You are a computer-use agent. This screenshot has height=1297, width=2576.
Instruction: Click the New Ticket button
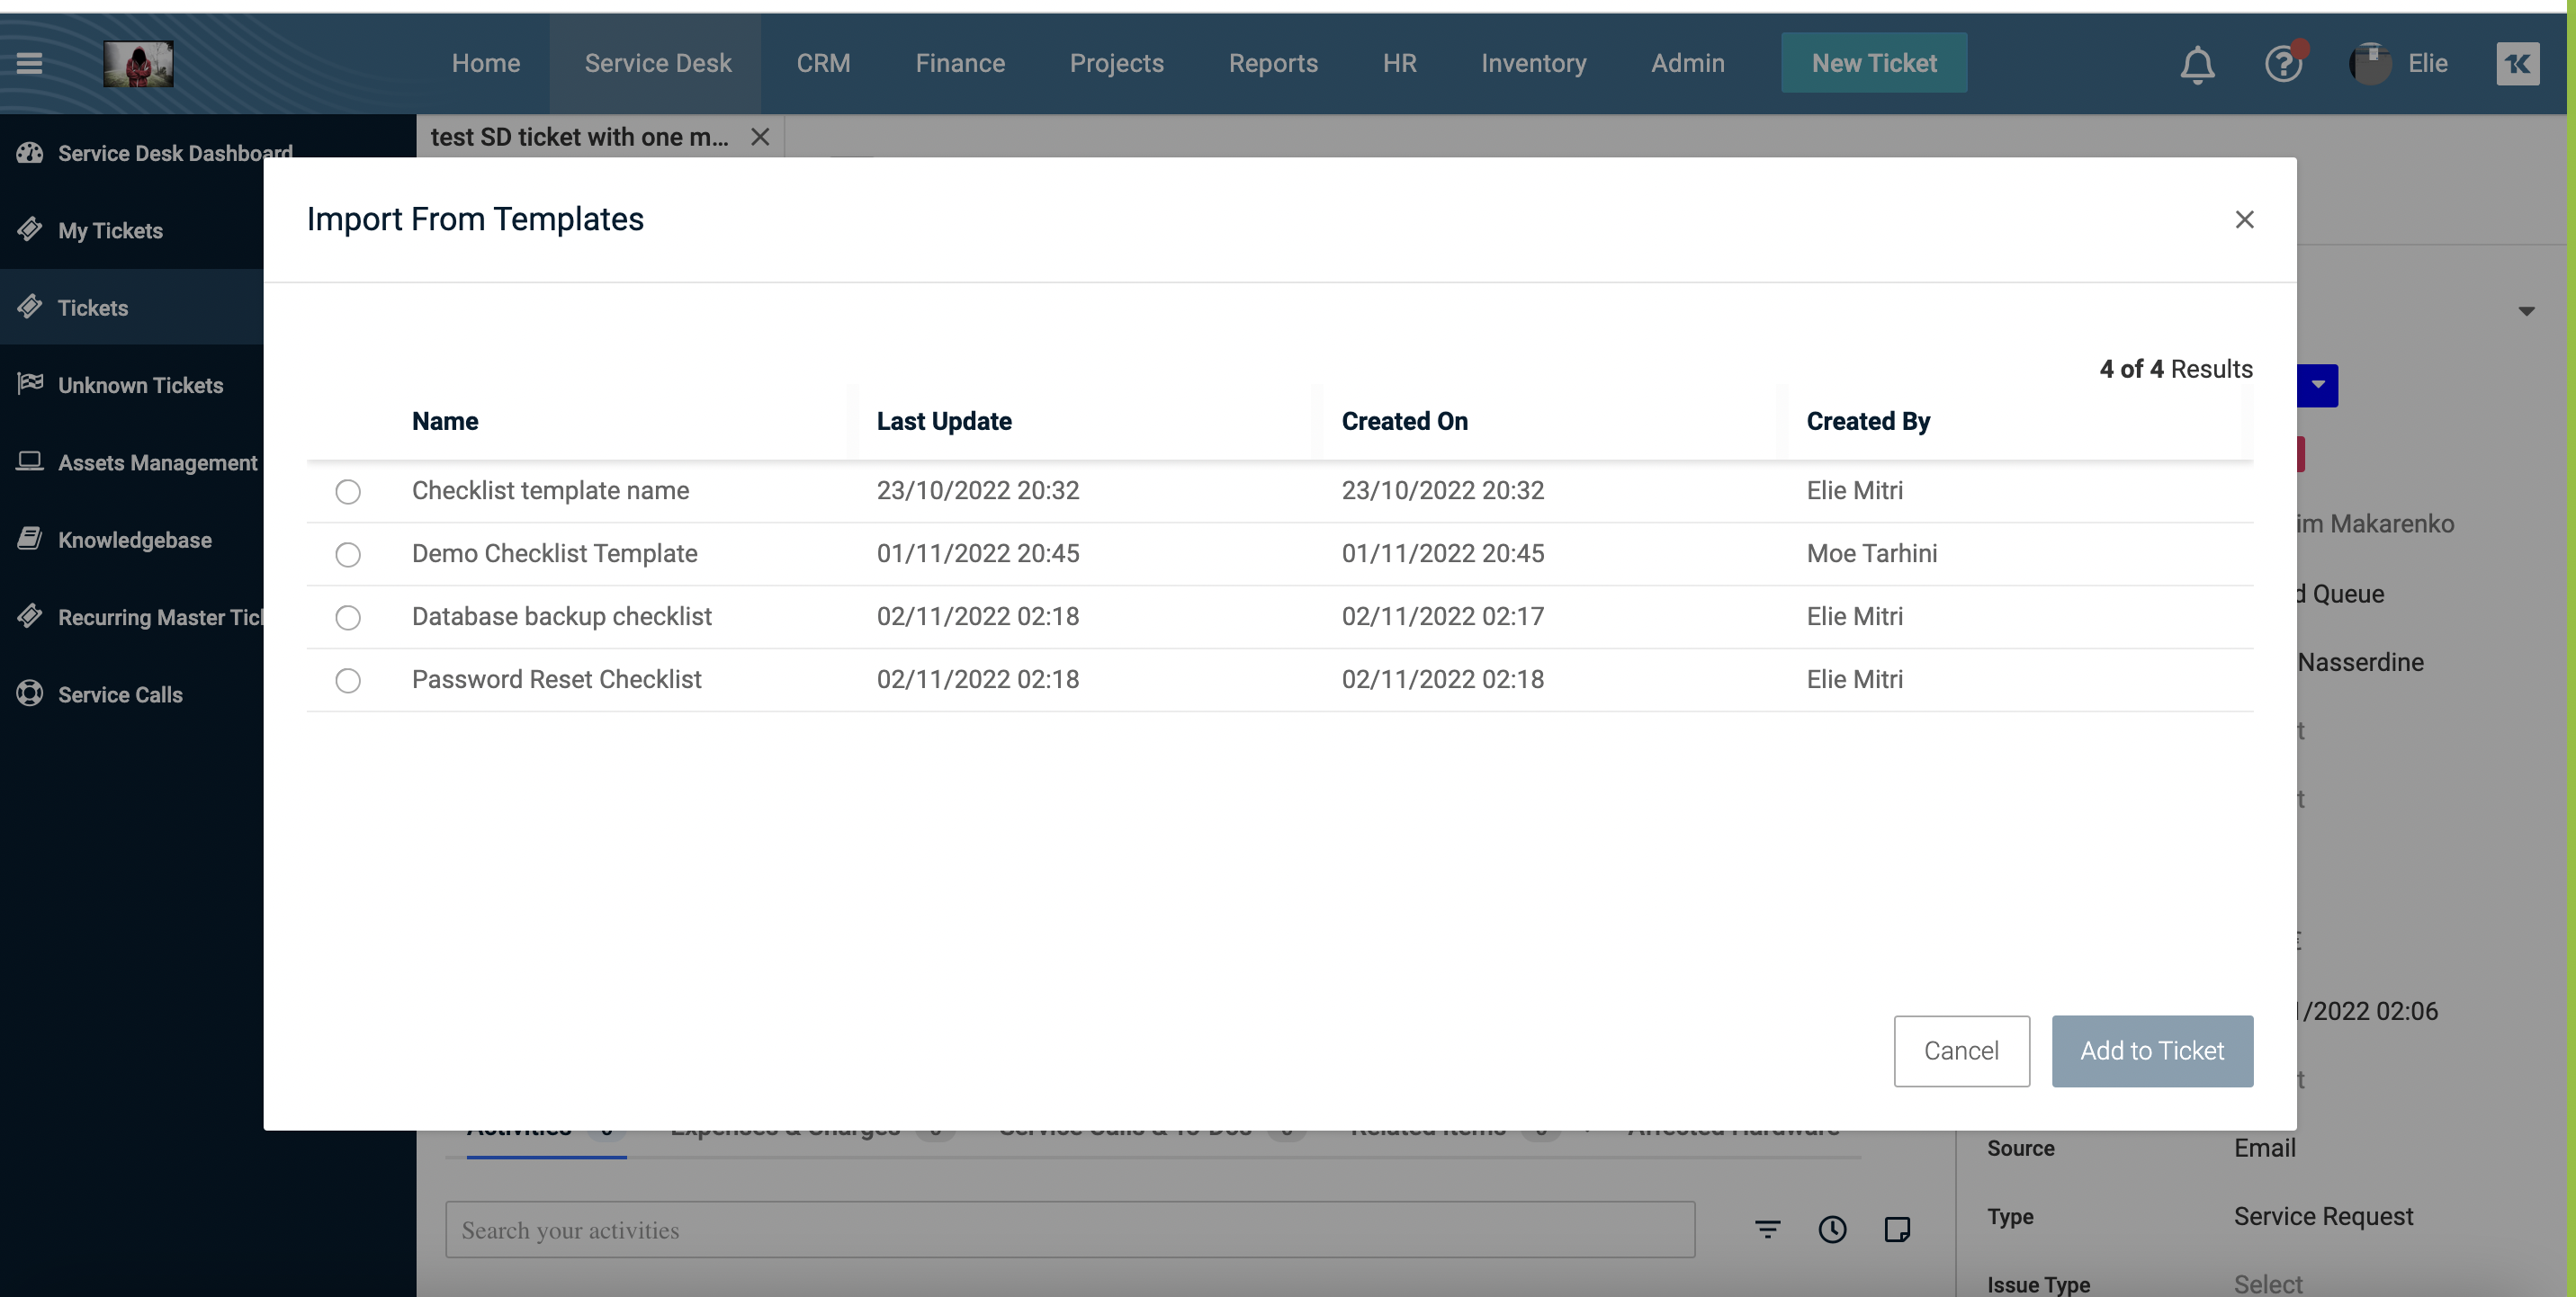pos(1874,63)
